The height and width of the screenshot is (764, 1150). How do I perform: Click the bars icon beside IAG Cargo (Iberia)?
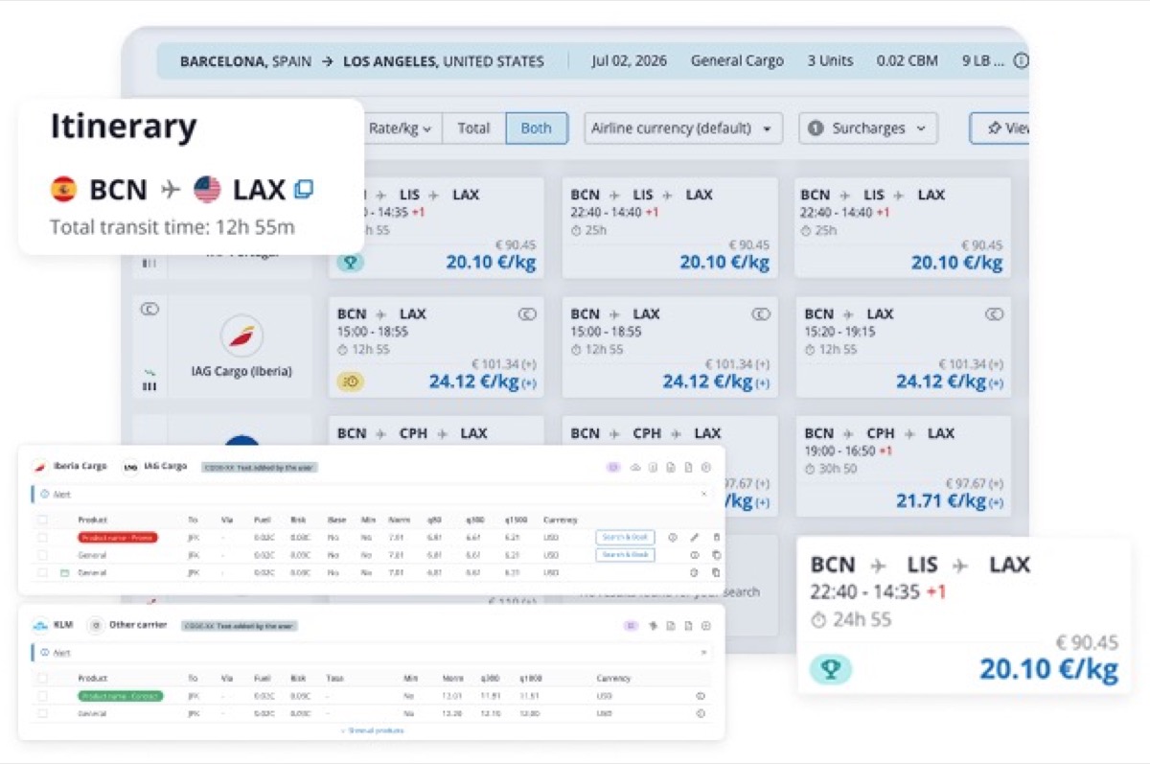tap(149, 386)
